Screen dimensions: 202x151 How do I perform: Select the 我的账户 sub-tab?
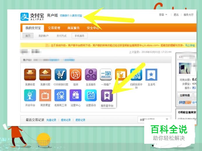43,36
